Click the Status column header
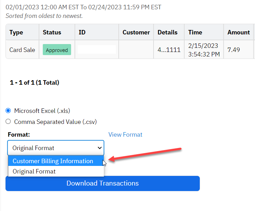 click(x=57, y=32)
